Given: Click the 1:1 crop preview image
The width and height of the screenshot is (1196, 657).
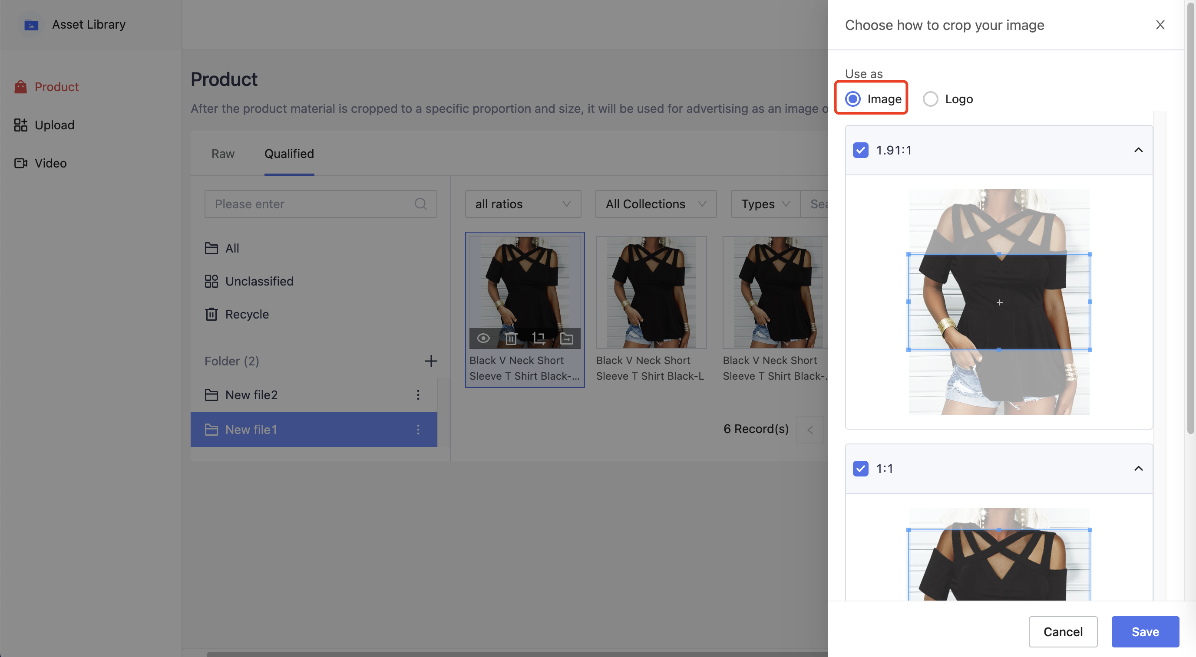Looking at the screenshot, I should (x=999, y=554).
